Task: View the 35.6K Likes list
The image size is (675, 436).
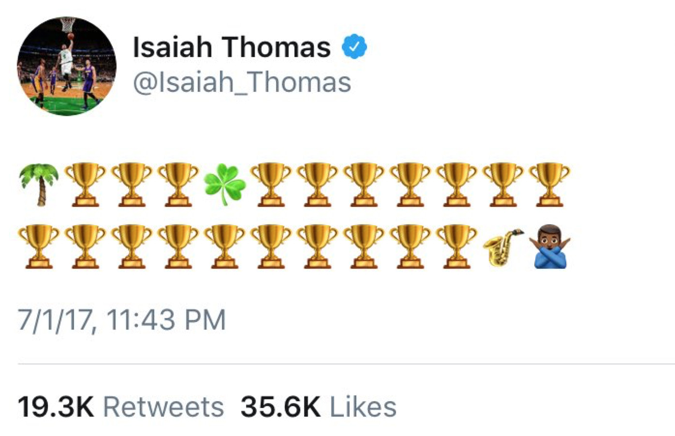Action: [318, 407]
